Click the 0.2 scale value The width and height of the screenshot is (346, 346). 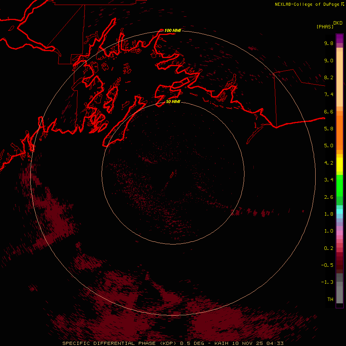[329, 248]
